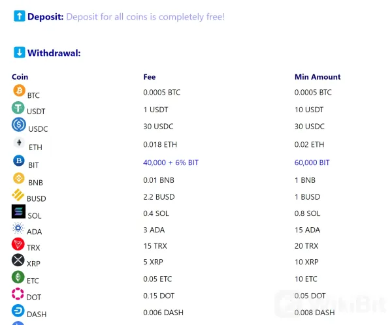Click the XRP coin icon
This screenshot has width=392, height=325.
click(18, 260)
